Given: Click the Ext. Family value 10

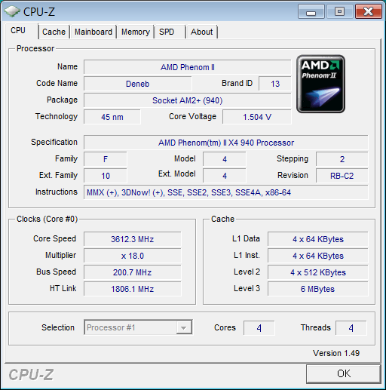Looking at the screenshot, I should (x=106, y=176).
